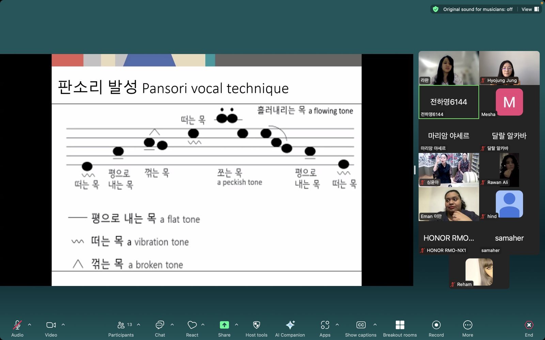Expand audio options arrow
Viewport: 545px width, 340px height.
pyautogui.click(x=30, y=325)
